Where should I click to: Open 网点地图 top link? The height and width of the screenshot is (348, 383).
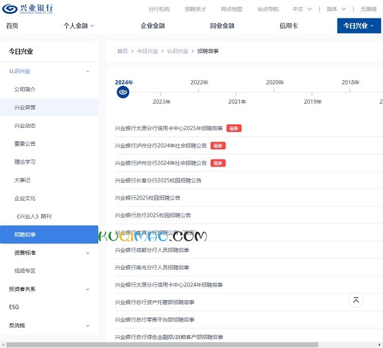pyautogui.click(x=232, y=9)
